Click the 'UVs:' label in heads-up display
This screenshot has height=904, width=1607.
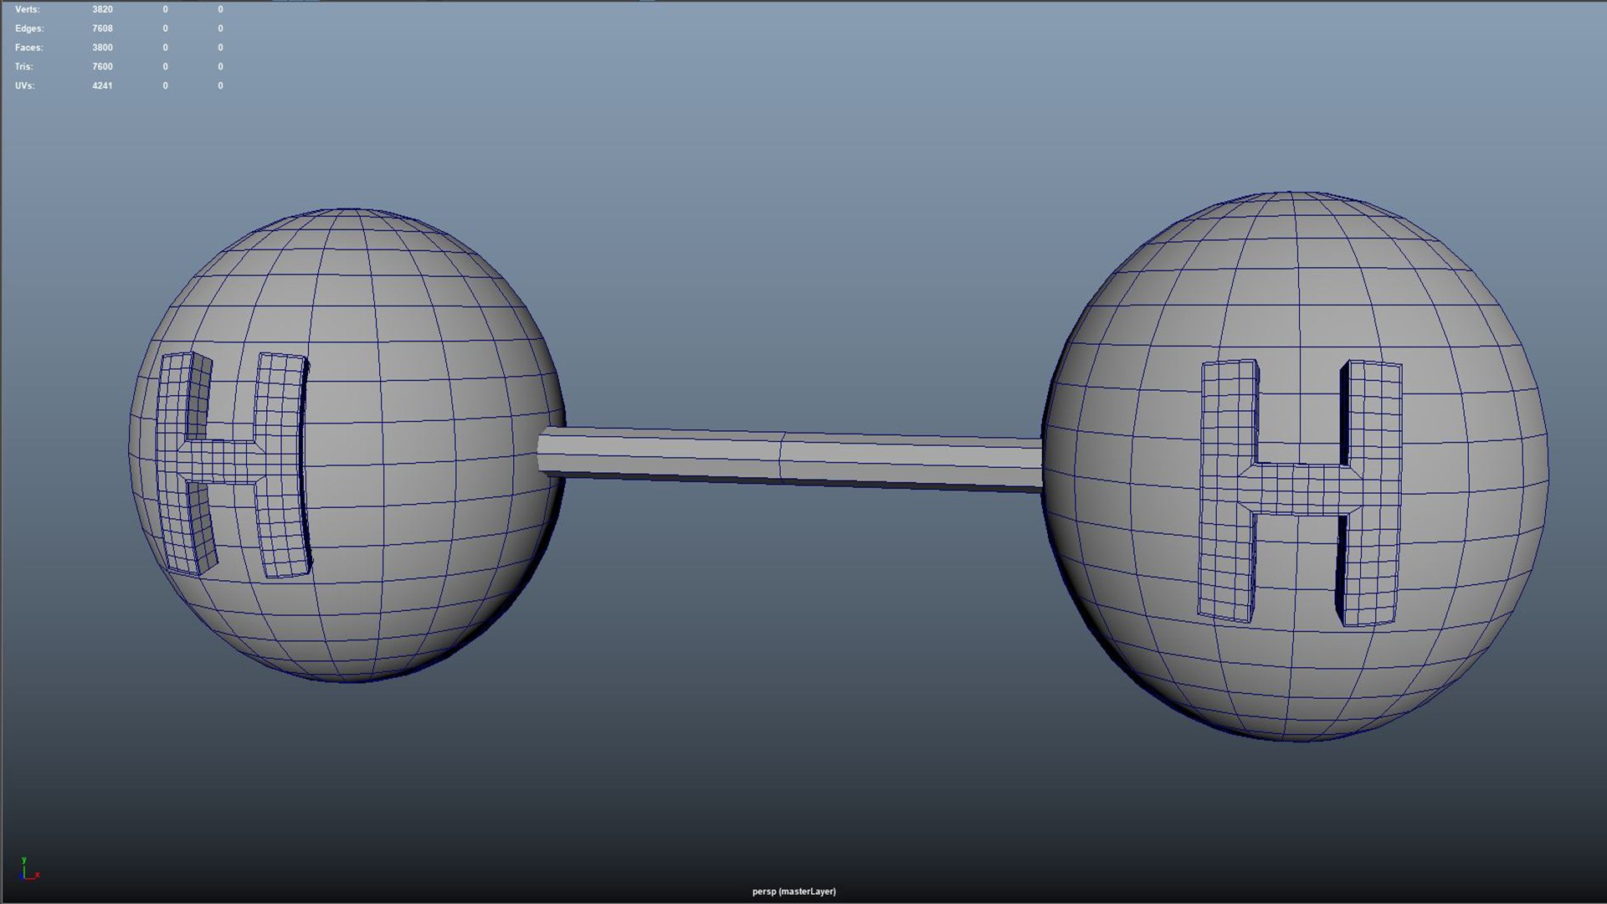click(25, 86)
